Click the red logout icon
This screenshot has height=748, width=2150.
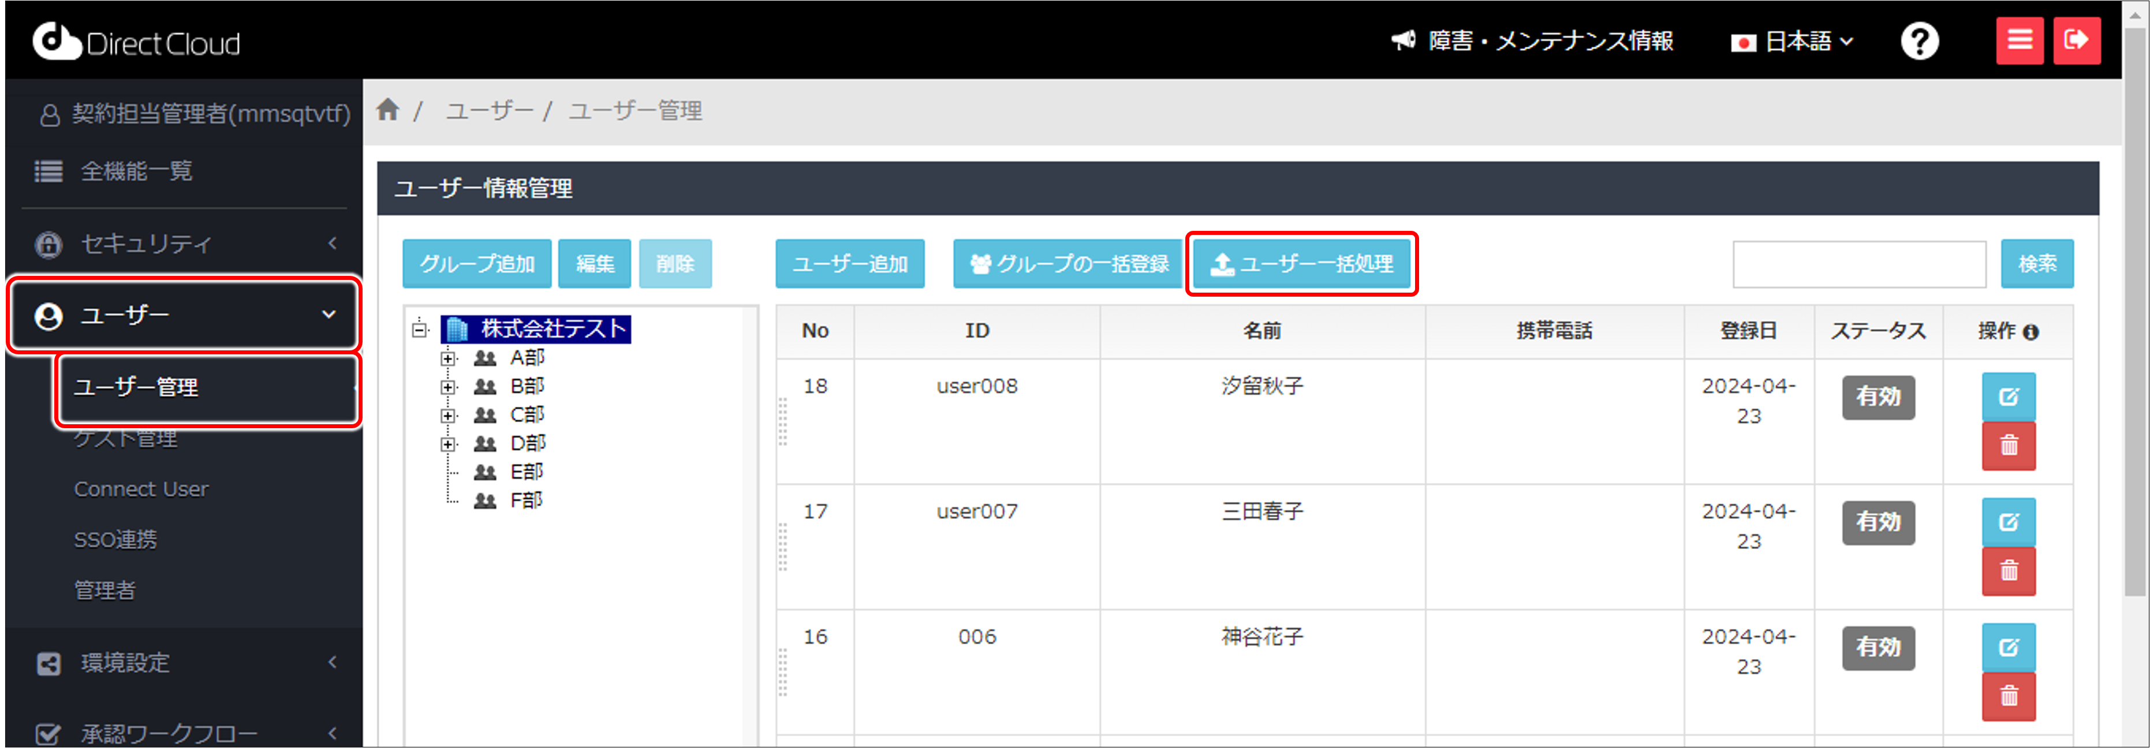point(2076,40)
